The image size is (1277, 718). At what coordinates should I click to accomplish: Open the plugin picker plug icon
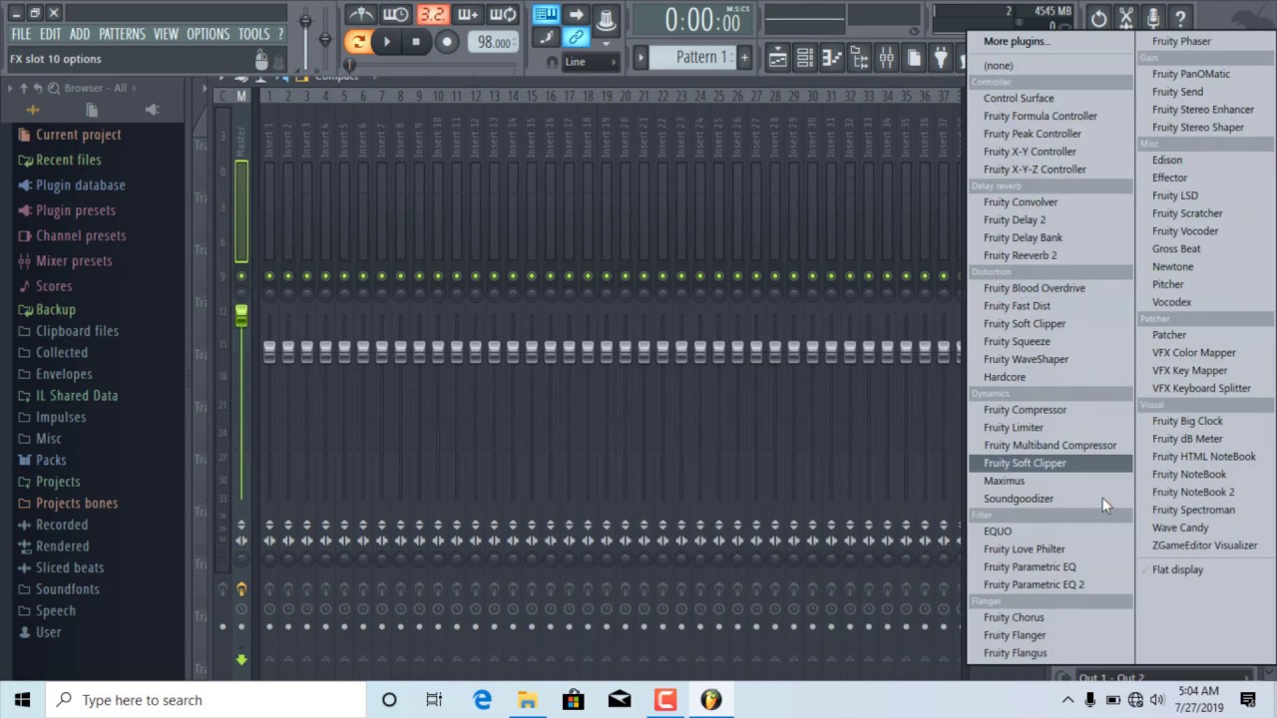(940, 58)
